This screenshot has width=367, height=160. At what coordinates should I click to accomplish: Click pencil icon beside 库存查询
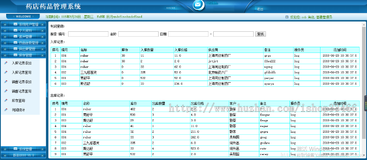tap(6, 101)
